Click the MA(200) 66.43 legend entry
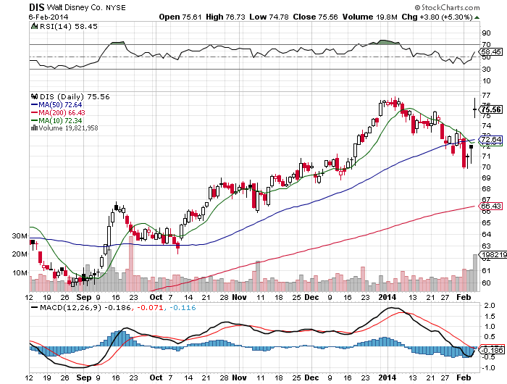 pyautogui.click(x=62, y=112)
